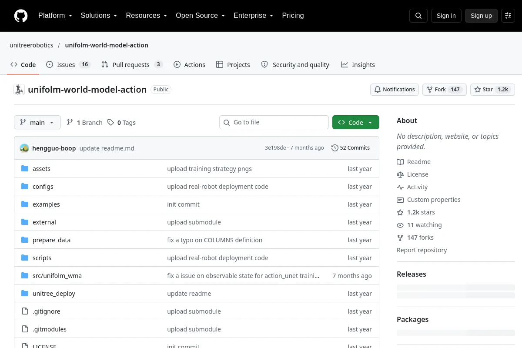
Task: Open the scripts folder
Action: tap(42, 258)
